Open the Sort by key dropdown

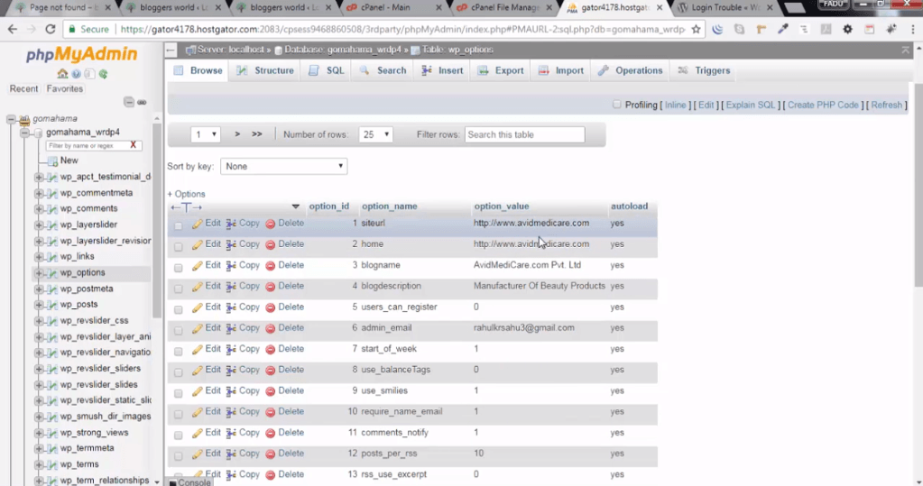pos(283,167)
